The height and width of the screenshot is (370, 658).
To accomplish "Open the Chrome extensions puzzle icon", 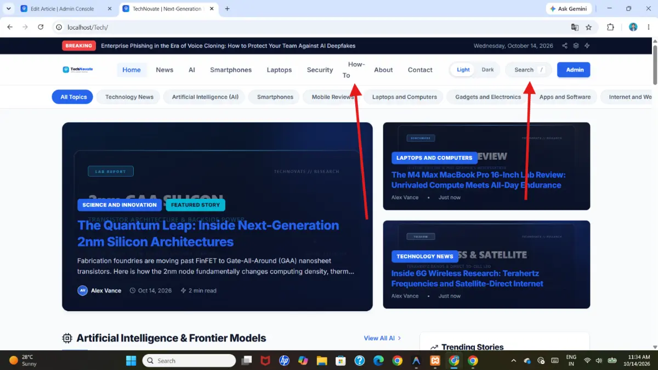I will pos(610,27).
